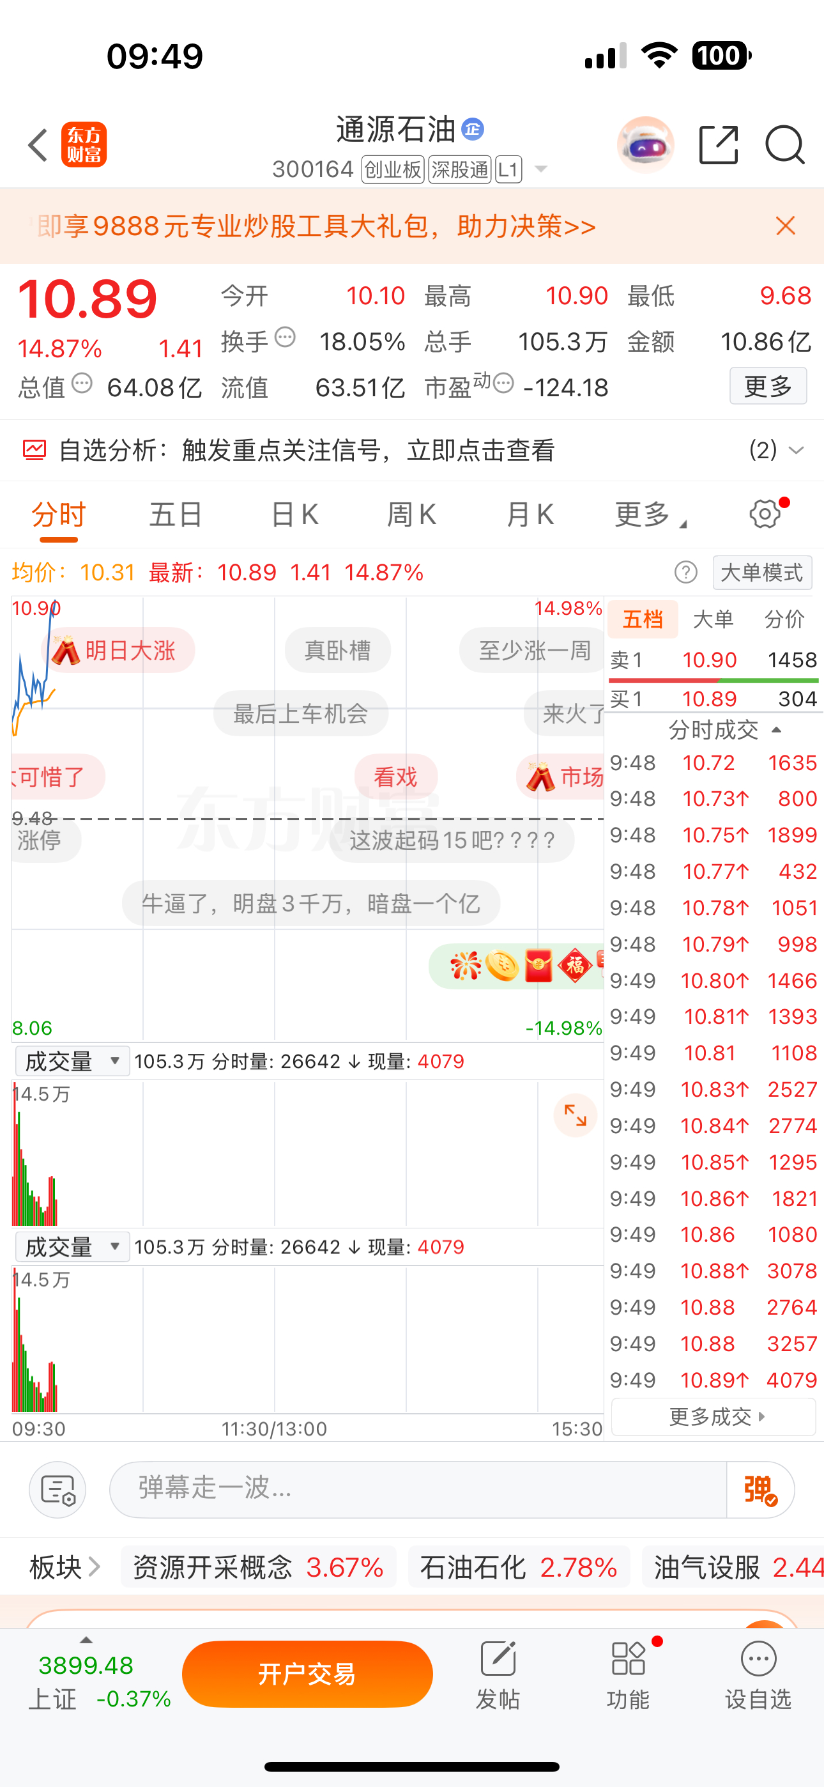This screenshot has height=1787, width=824.
Task: Tap the 卖1 10.90 order row
Action: pyautogui.click(x=713, y=660)
